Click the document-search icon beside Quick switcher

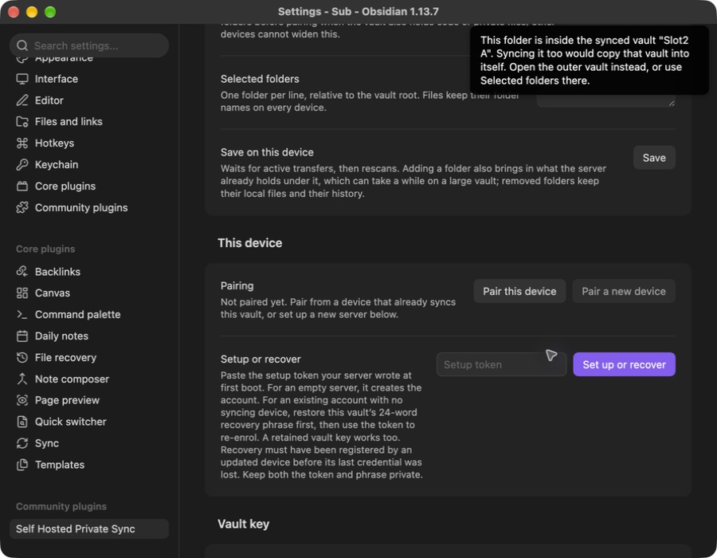[22, 422]
